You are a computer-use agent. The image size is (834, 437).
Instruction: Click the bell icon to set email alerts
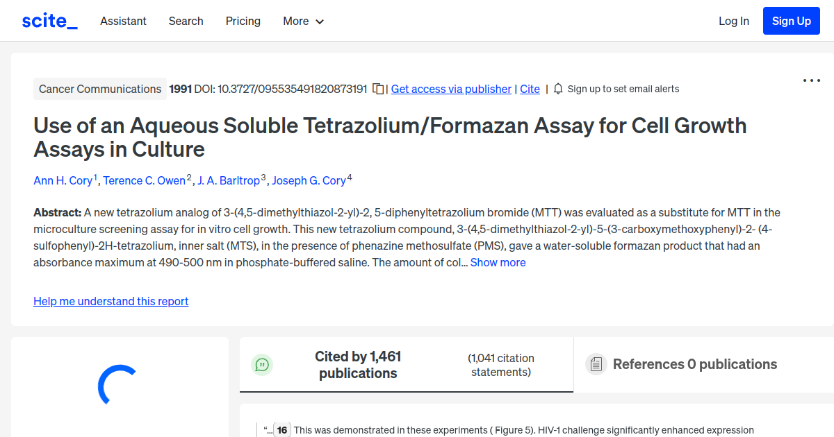pyautogui.click(x=558, y=89)
